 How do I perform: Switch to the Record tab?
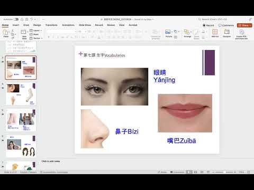pyautogui.click(x=99, y=25)
